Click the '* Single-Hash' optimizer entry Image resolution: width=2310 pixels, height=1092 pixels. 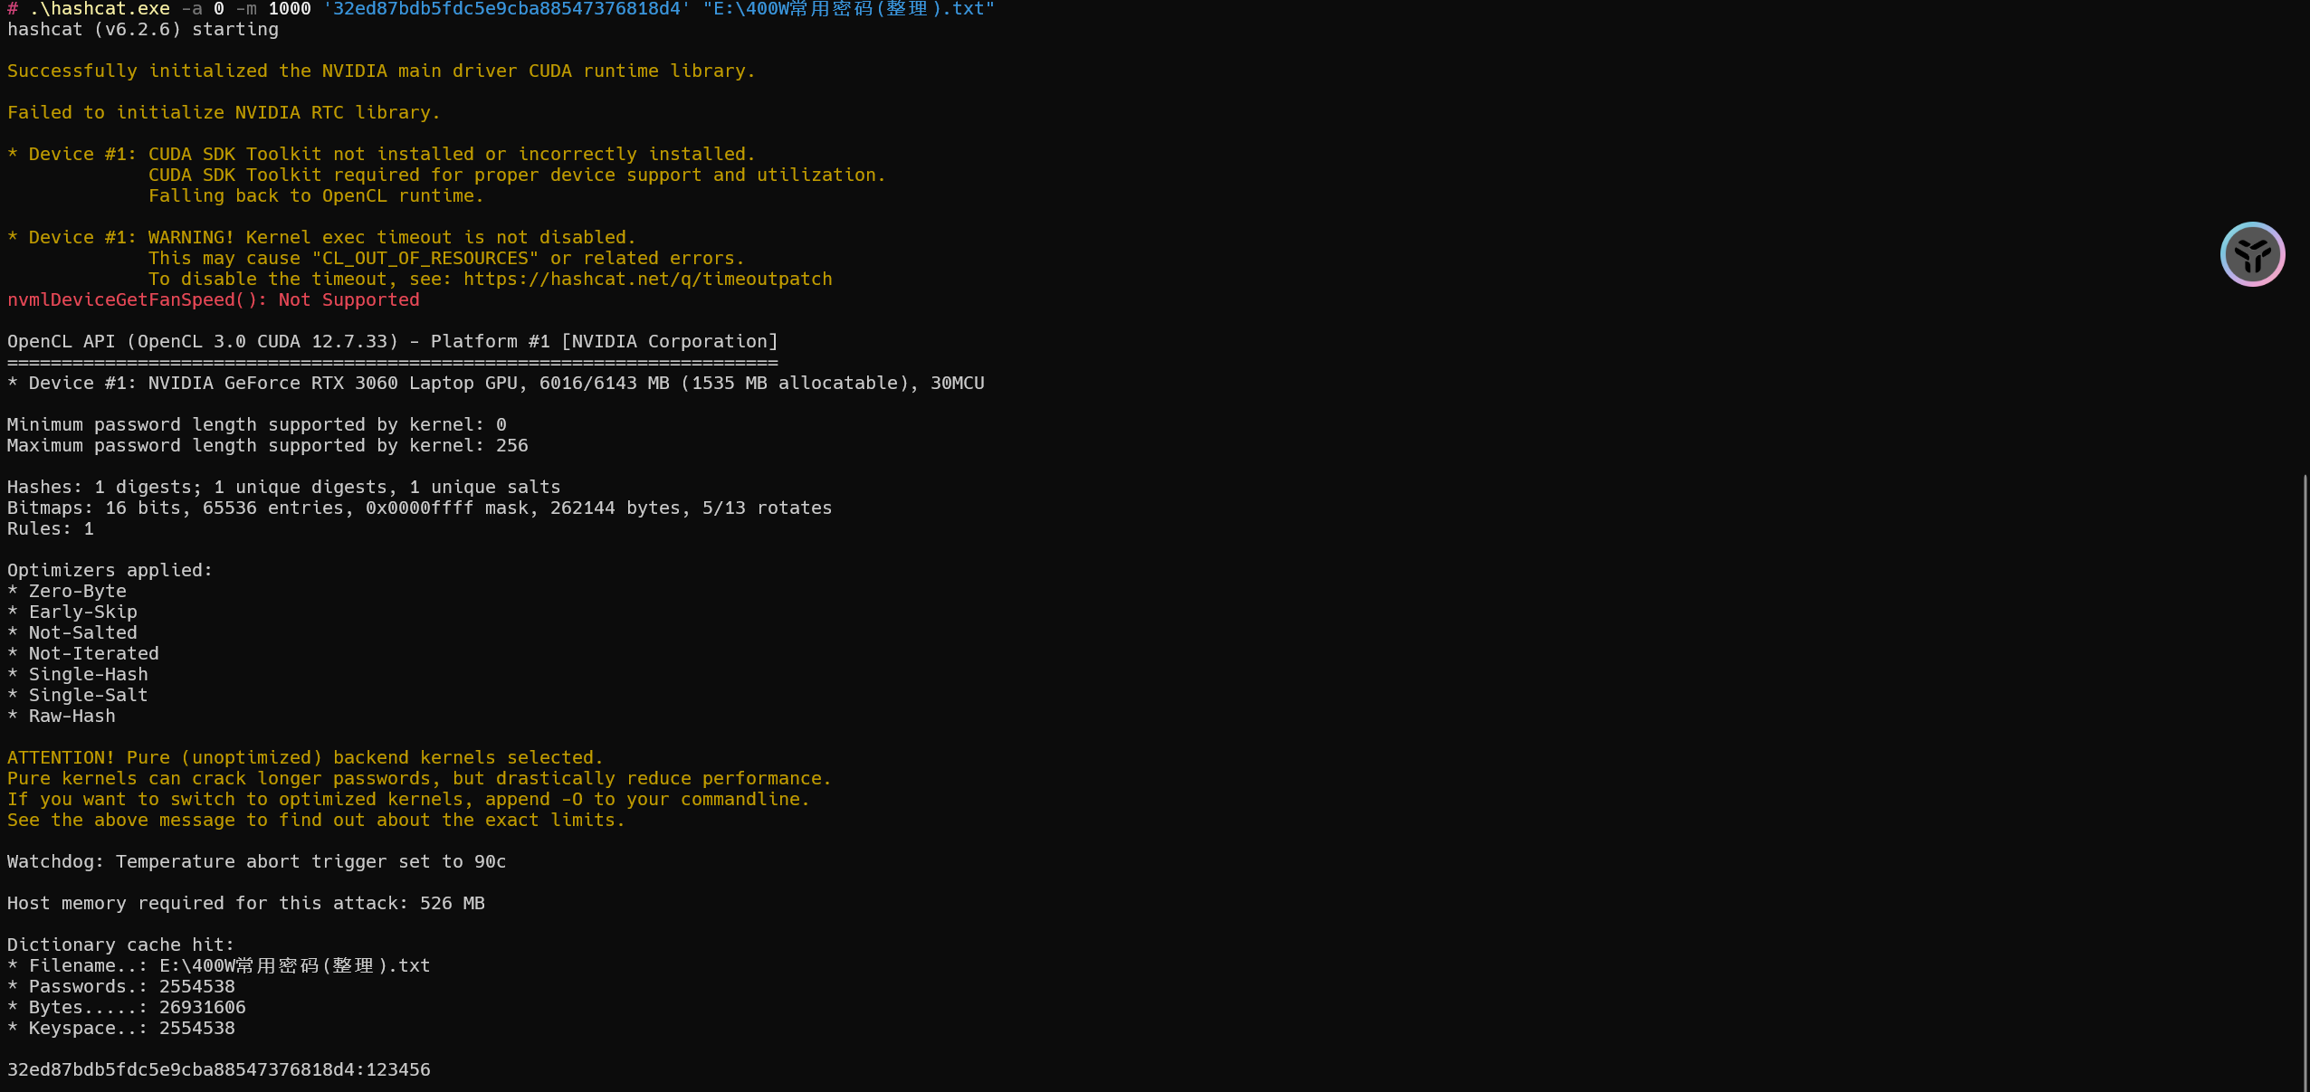[x=78, y=674]
